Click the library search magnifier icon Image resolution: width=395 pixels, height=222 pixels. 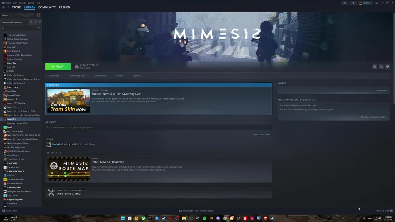3,28
